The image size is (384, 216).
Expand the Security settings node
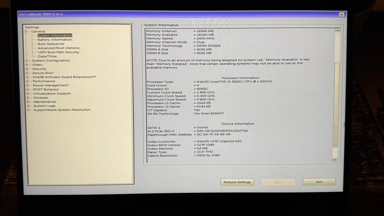pyautogui.click(x=27, y=69)
